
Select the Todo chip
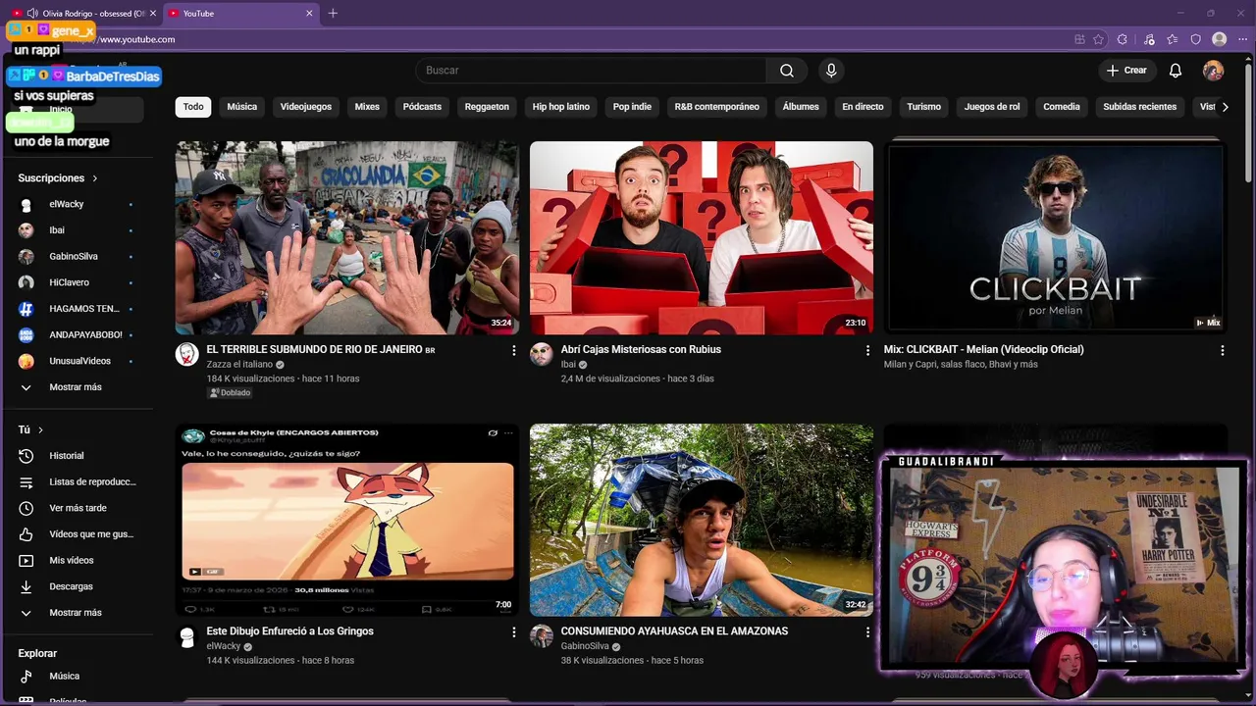[x=193, y=107]
